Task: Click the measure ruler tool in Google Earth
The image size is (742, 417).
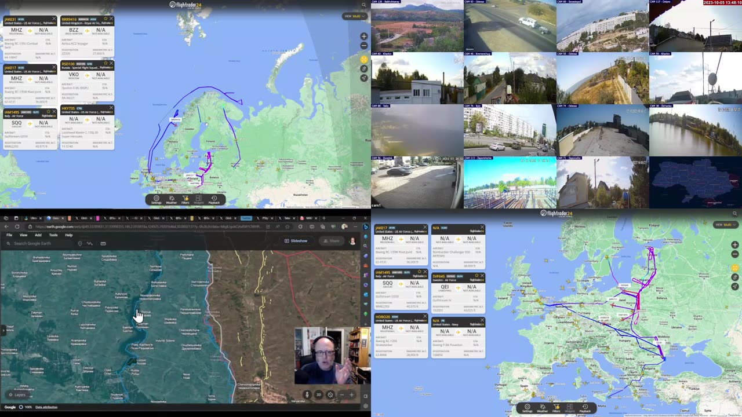Action: tap(103, 243)
